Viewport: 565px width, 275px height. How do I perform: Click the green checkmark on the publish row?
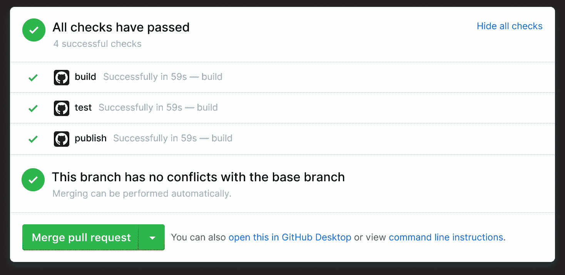33,139
